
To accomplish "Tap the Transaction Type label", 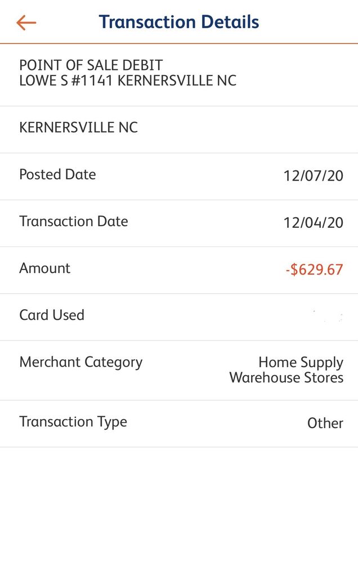I will [73, 421].
